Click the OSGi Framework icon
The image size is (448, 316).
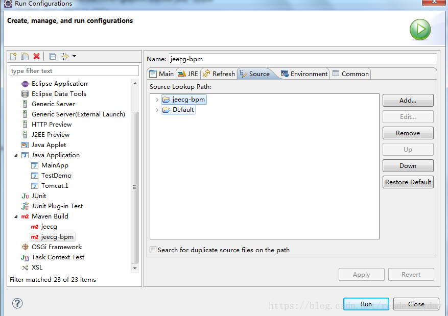(x=25, y=247)
